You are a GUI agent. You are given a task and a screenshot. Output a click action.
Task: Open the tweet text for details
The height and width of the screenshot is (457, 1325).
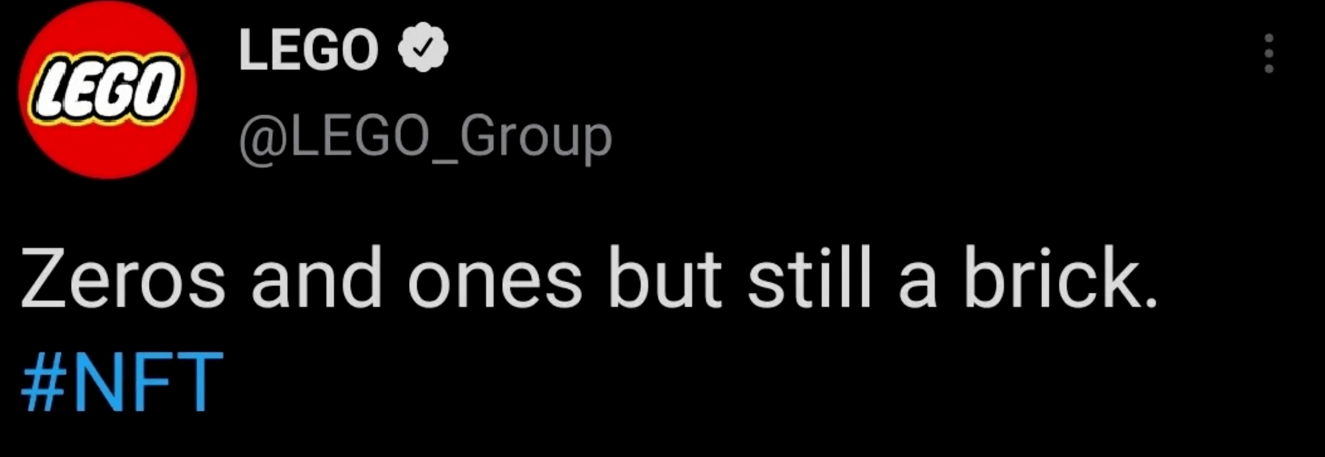tap(589, 278)
